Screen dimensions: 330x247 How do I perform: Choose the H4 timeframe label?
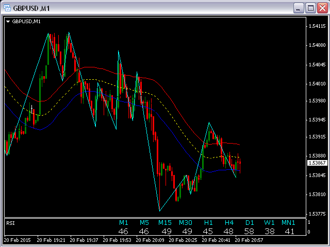pos(229,222)
